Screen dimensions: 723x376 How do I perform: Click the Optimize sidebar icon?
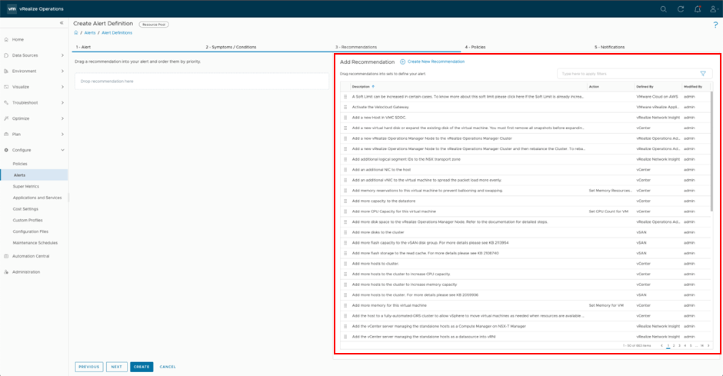[6, 118]
